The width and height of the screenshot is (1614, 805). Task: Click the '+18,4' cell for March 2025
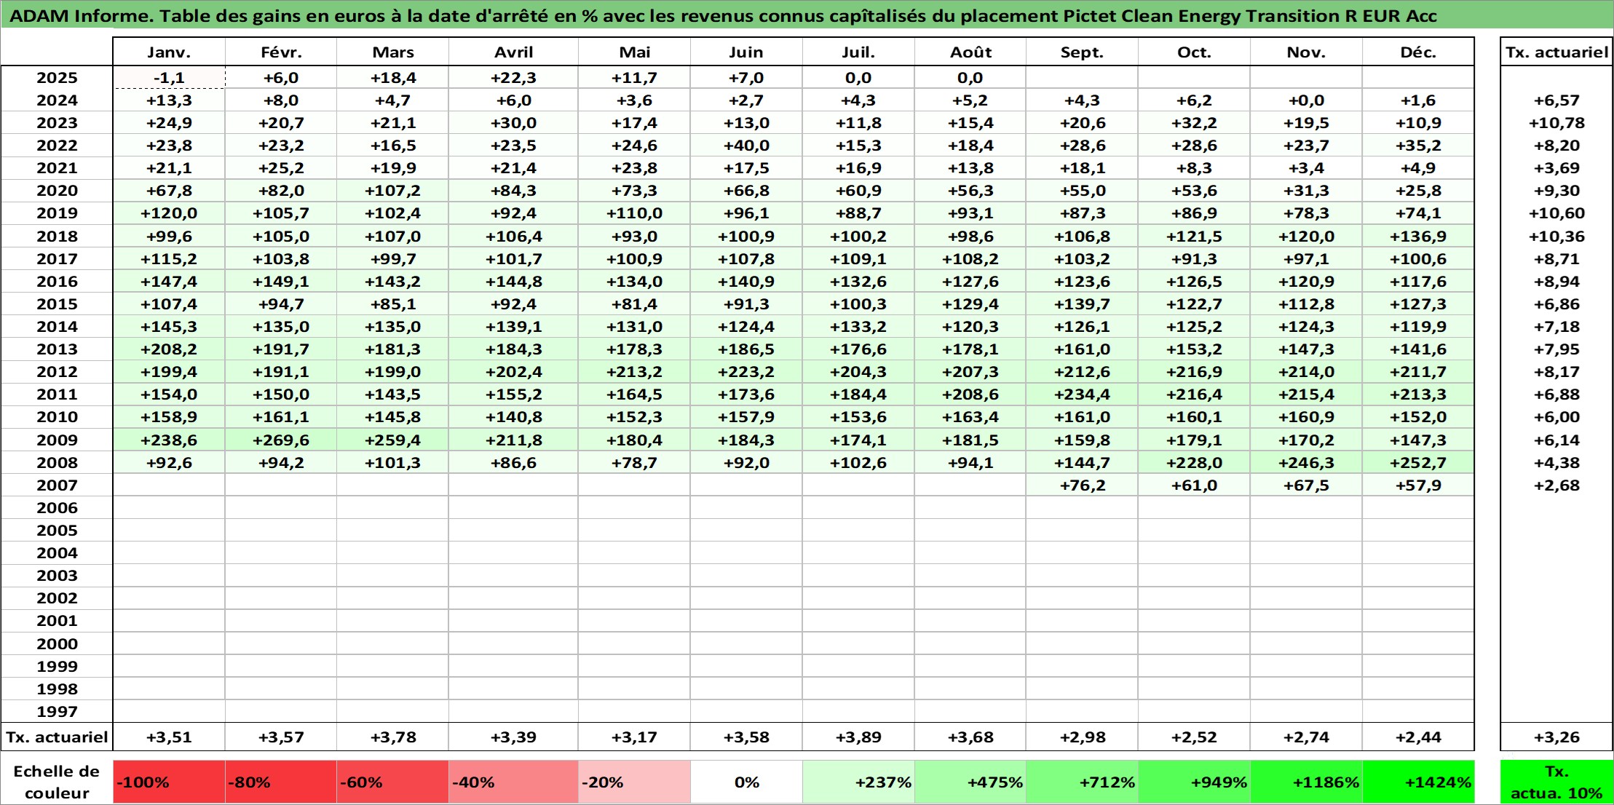pyautogui.click(x=392, y=78)
